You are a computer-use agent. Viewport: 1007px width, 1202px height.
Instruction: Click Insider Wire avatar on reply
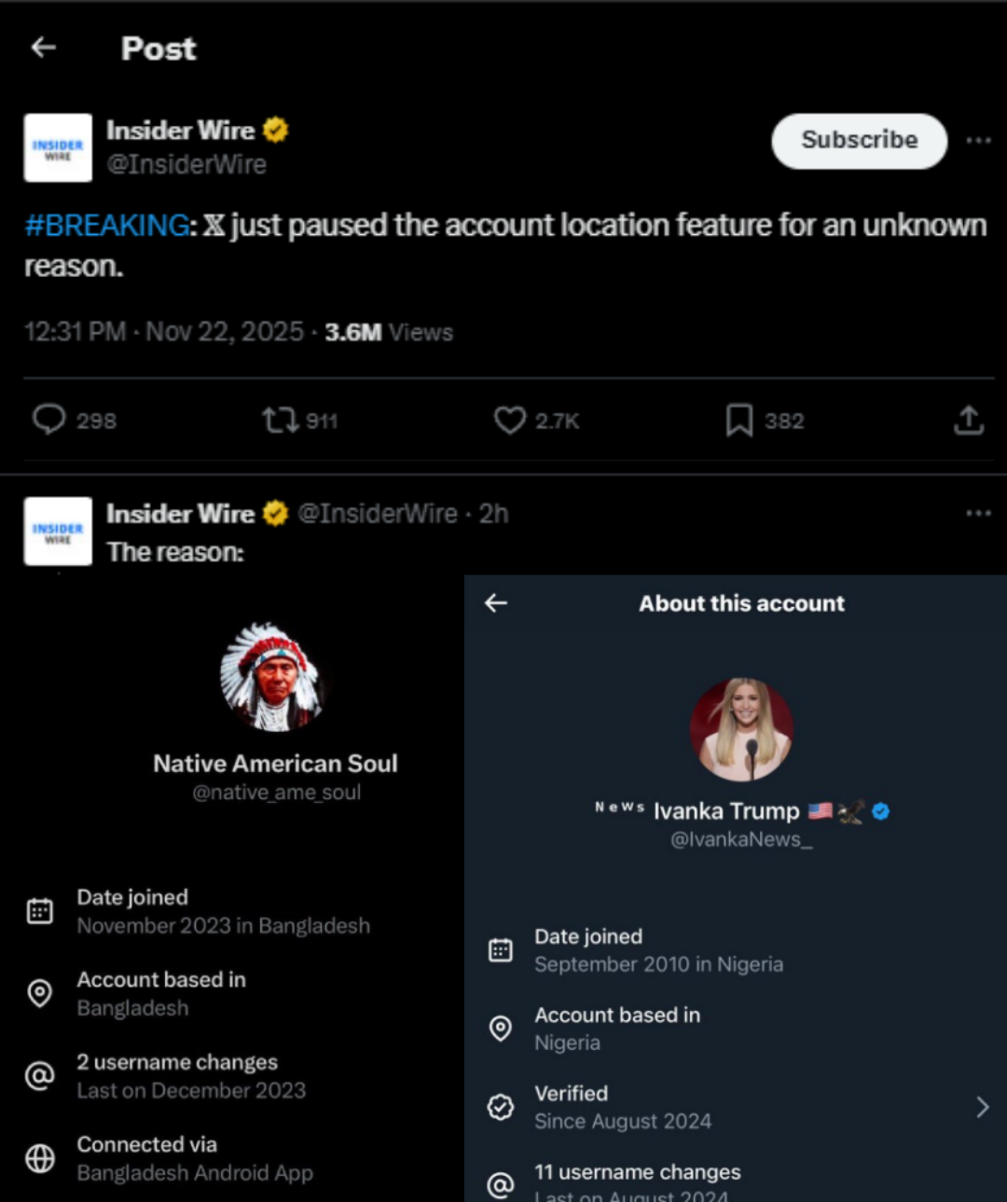(58, 532)
